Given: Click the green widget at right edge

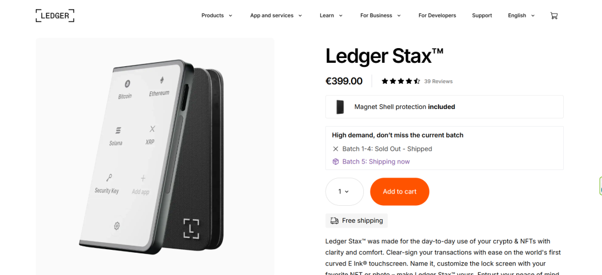Looking at the screenshot, I should 600,186.
